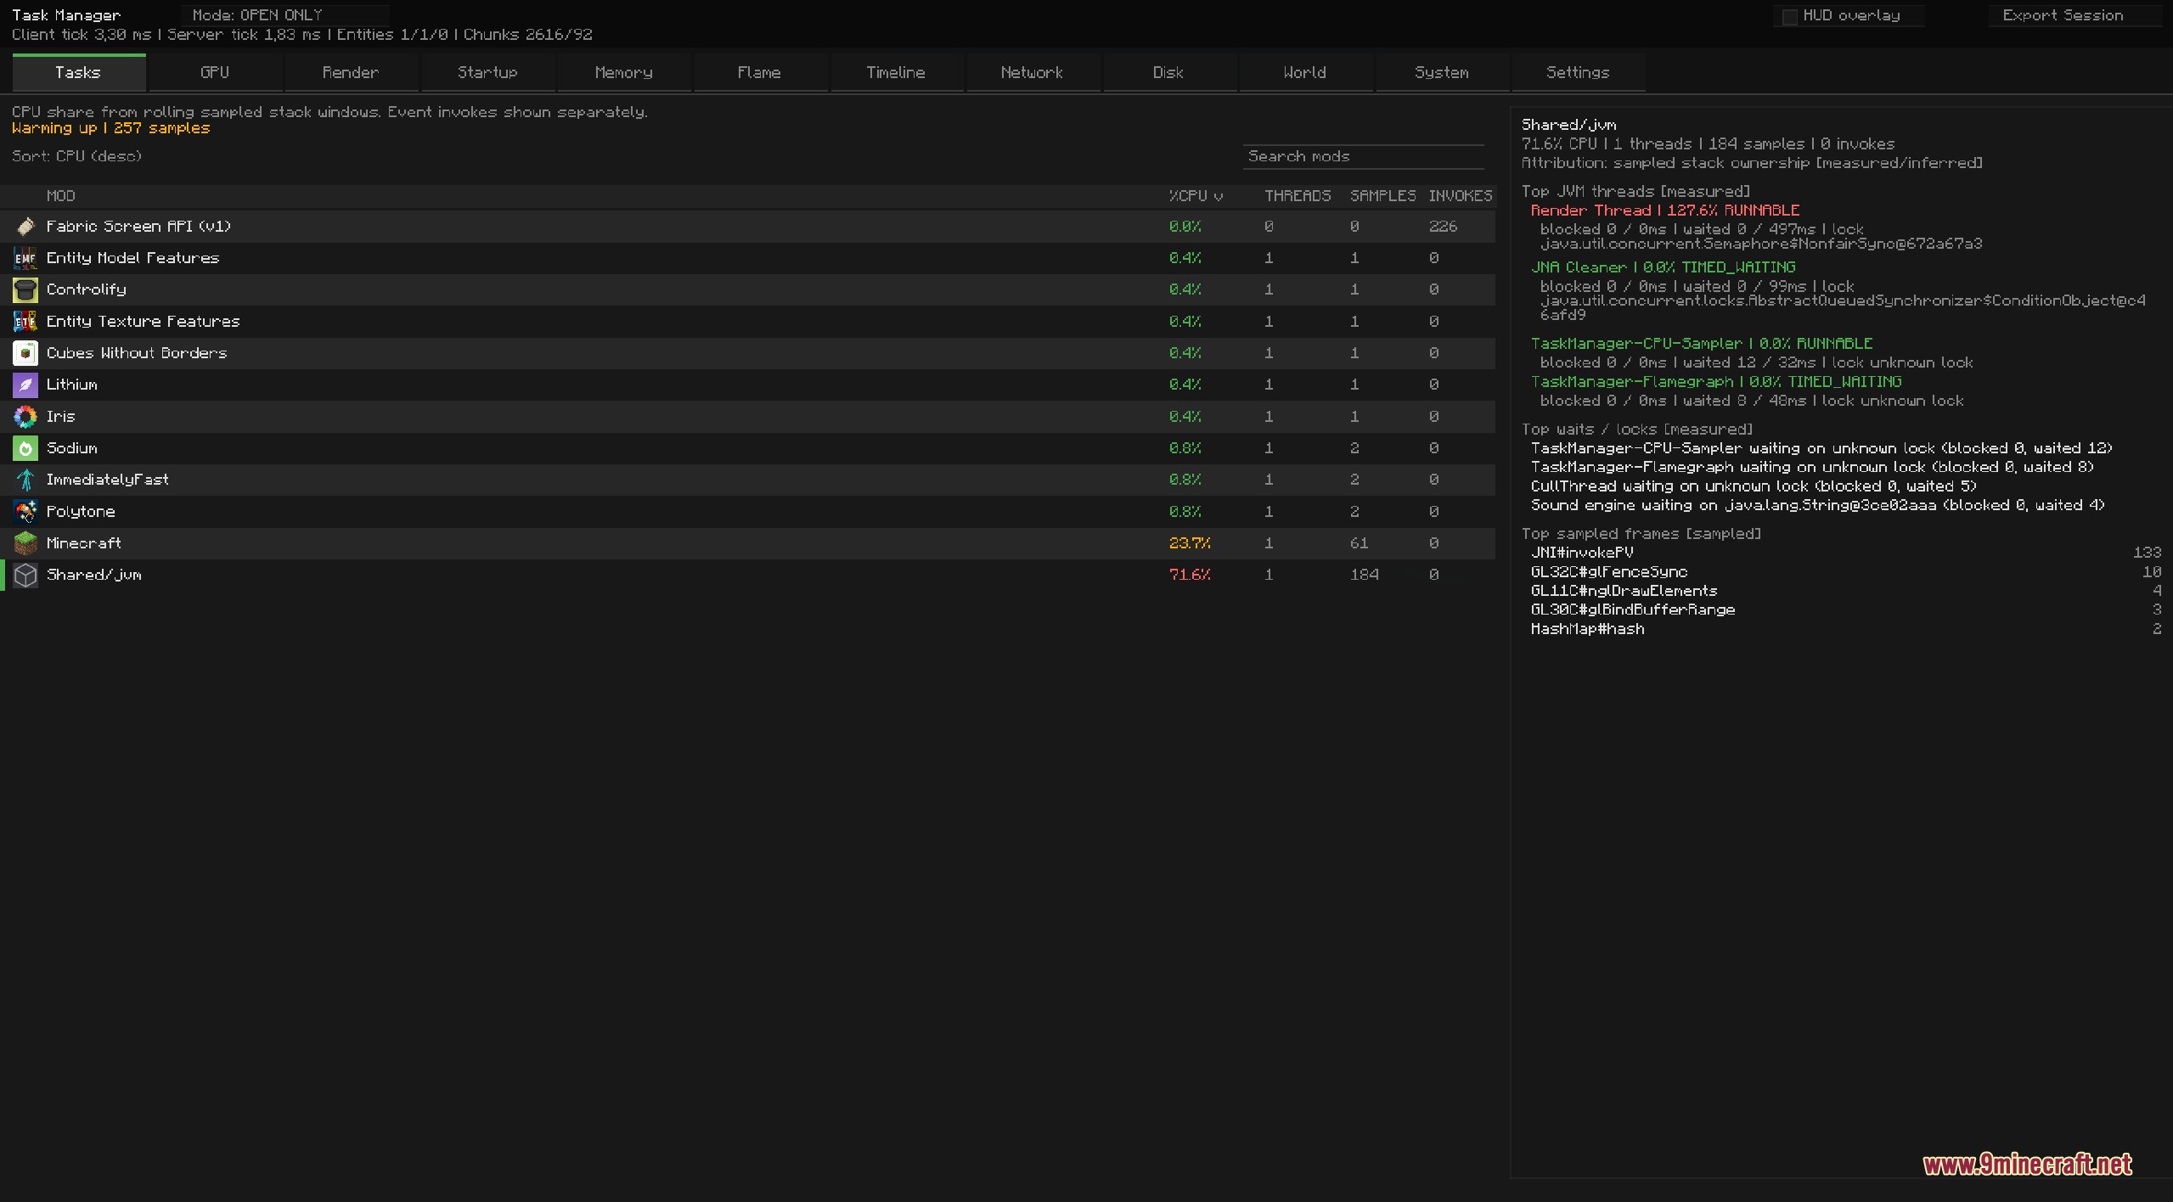Image resolution: width=2173 pixels, height=1202 pixels.
Task: Click the TaskManager-CPU-Sampler RUNNABLE entry
Action: tap(1701, 344)
